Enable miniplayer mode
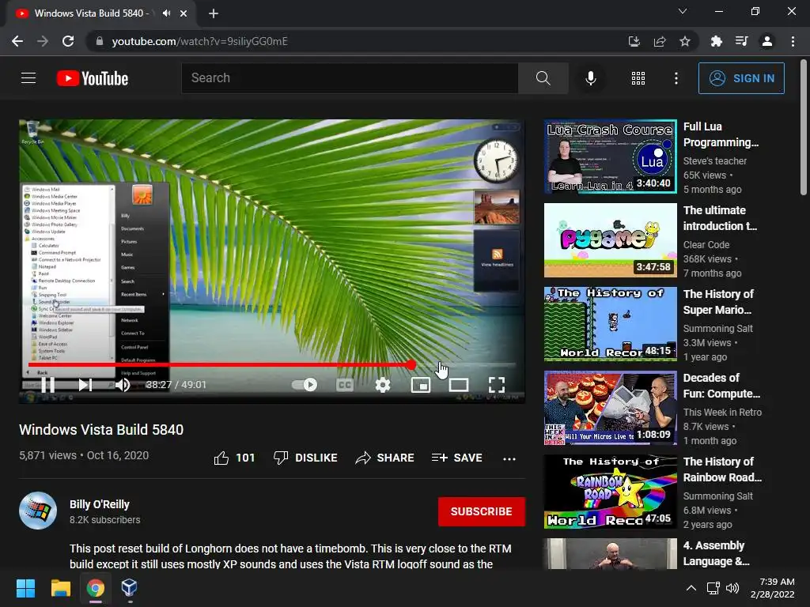 (421, 385)
